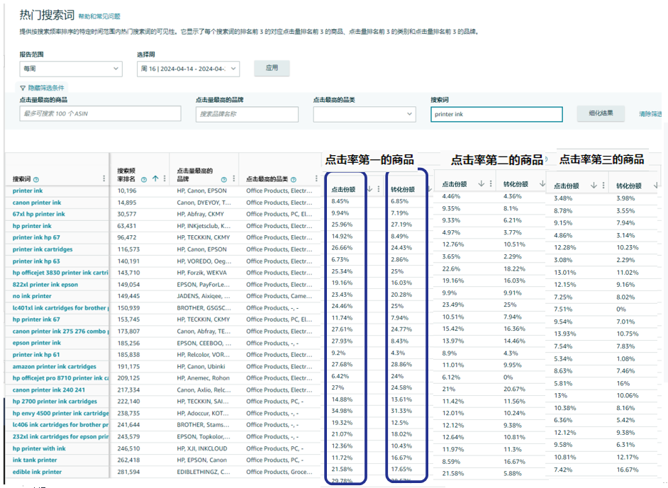The height and width of the screenshot is (488, 668).
Task: Open column menu for 点击量最高的品牌
Action: 233,179
